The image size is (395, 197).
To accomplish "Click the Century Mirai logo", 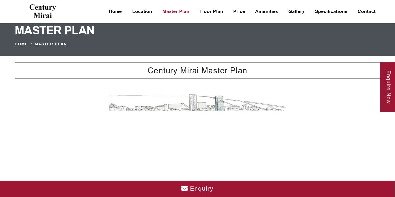I will tap(42, 11).
